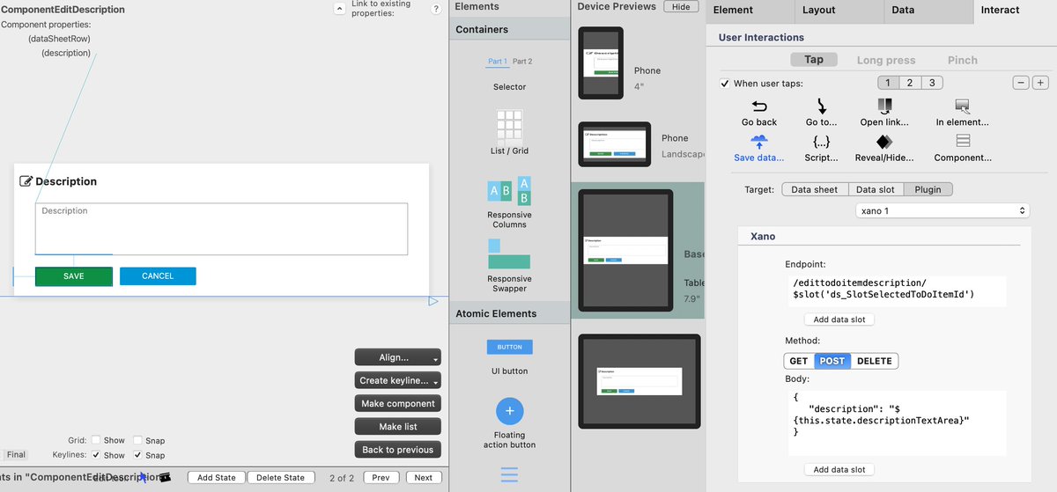Image resolution: width=1057 pixels, height=492 pixels.
Task: Click the Make list button
Action: click(398, 426)
